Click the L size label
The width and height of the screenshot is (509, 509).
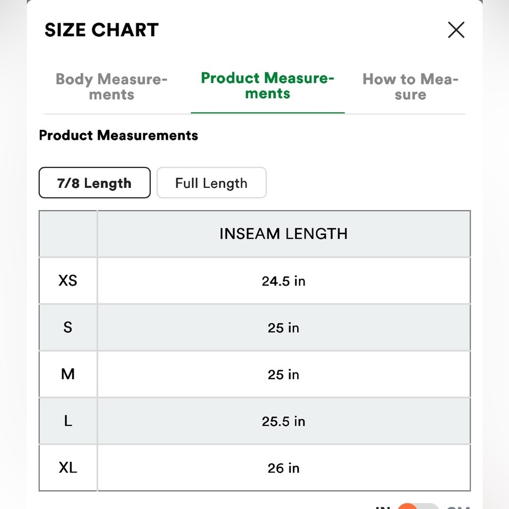(68, 421)
